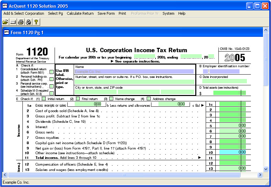Click the street address input field

tap(134, 82)
